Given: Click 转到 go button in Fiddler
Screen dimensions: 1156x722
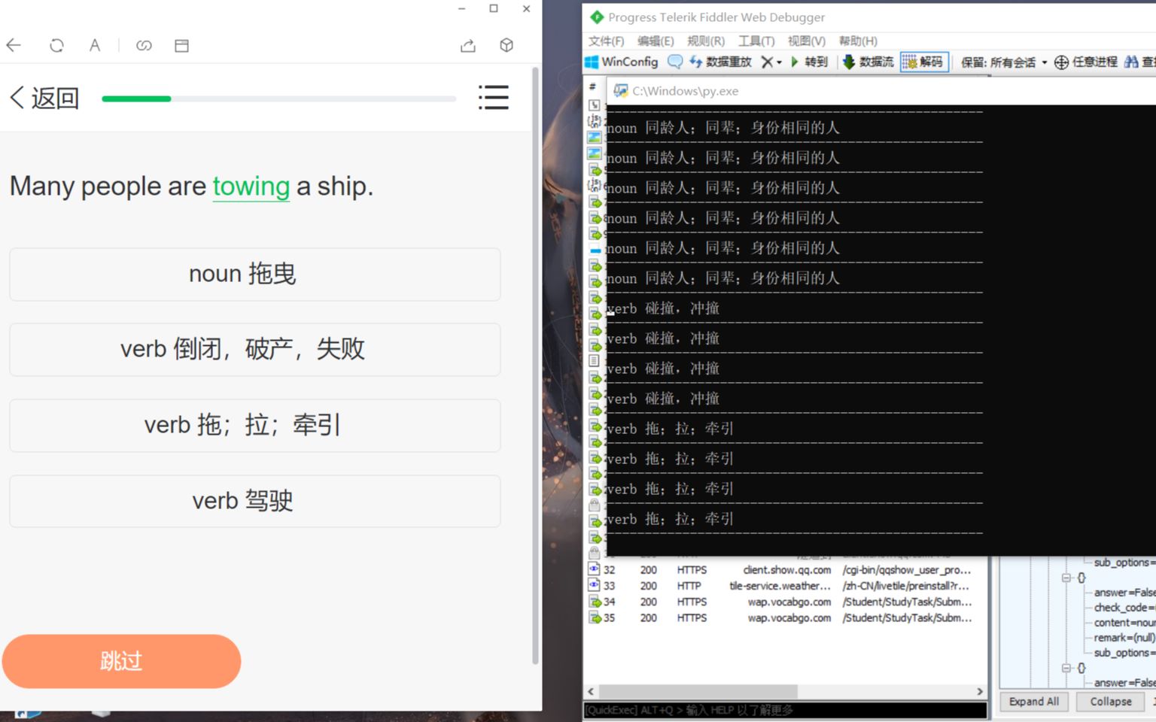Looking at the screenshot, I should pyautogui.click(x=809, y=62).
